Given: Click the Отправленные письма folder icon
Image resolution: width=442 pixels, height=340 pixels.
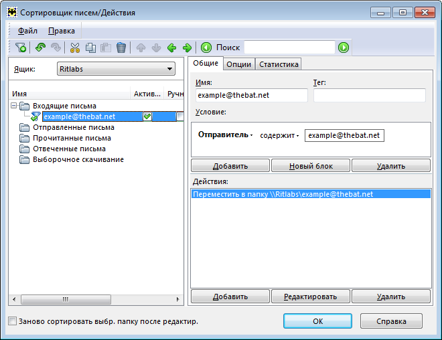Looking at the screenshot, I should point(25,128).
